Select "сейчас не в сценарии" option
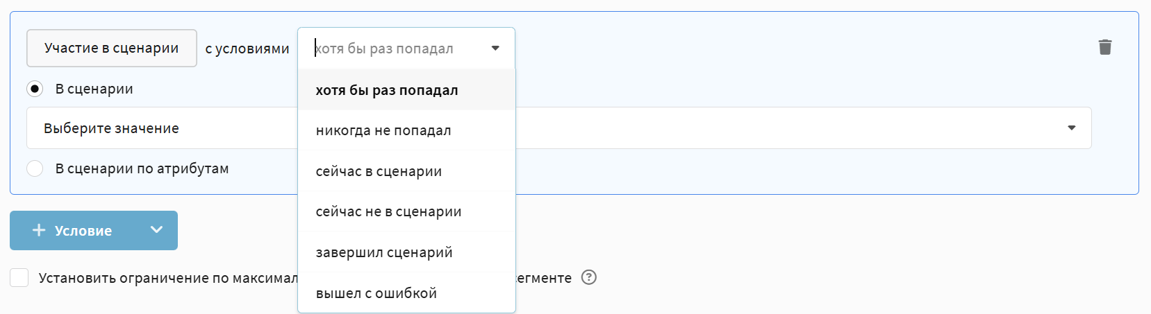The width and height of the screenshot is (1151, 314). [388, 211]
